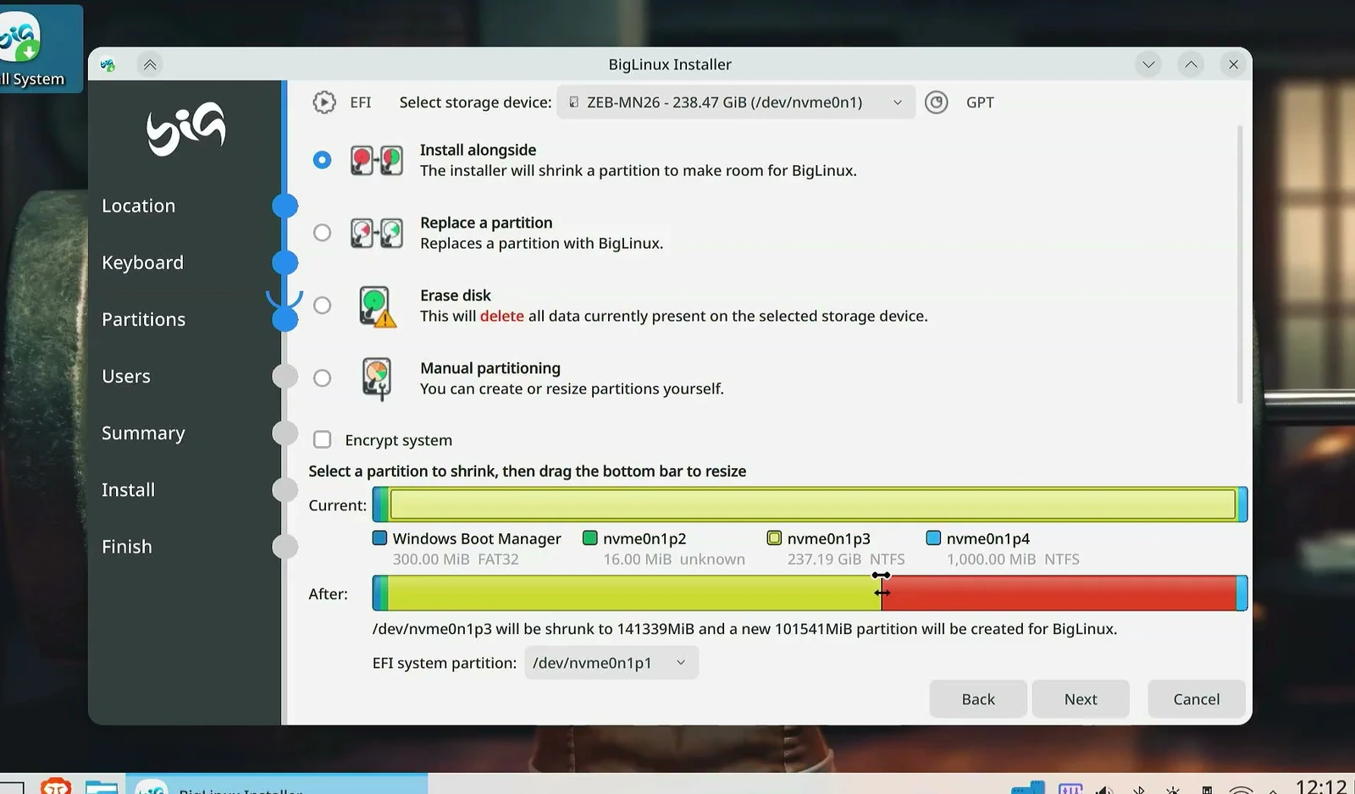Viewport: 1355px width, 794px height.
Task: Maximize the BigLinux Installer window
Action: click(1191, 64)
